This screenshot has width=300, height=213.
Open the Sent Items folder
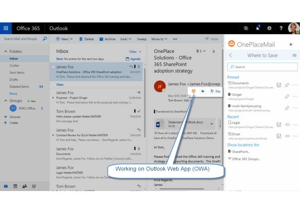click(17, 72)
